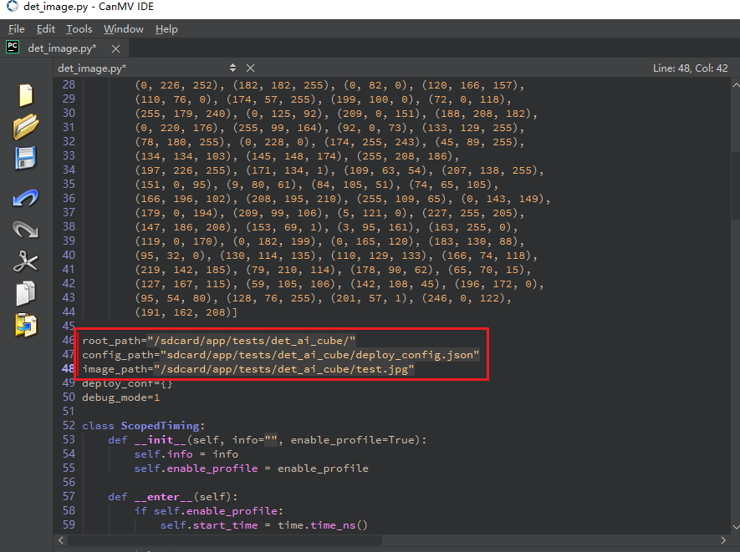The height and width of the screenshot is (552, 740).
Task: Cut the selection with the scissors icon
Action: point(25,261)
